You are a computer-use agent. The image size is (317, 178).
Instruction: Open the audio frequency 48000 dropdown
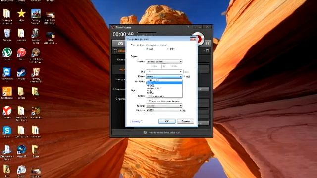(164, 110)
